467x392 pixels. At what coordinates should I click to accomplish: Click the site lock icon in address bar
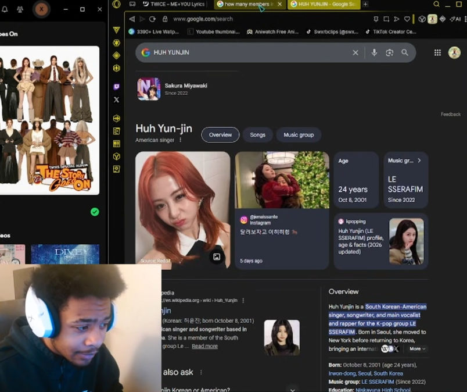tap(165, 19)
